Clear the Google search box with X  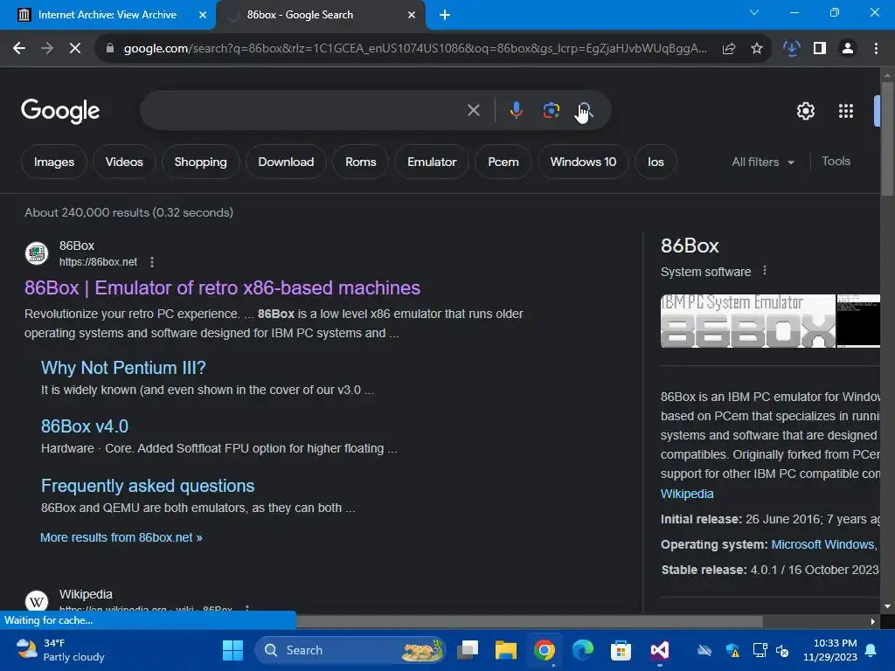(x=473, y=110)
